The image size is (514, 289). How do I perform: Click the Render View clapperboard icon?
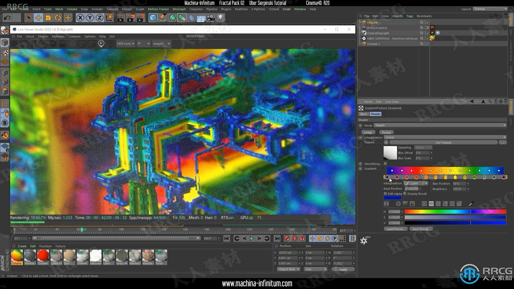121,18
